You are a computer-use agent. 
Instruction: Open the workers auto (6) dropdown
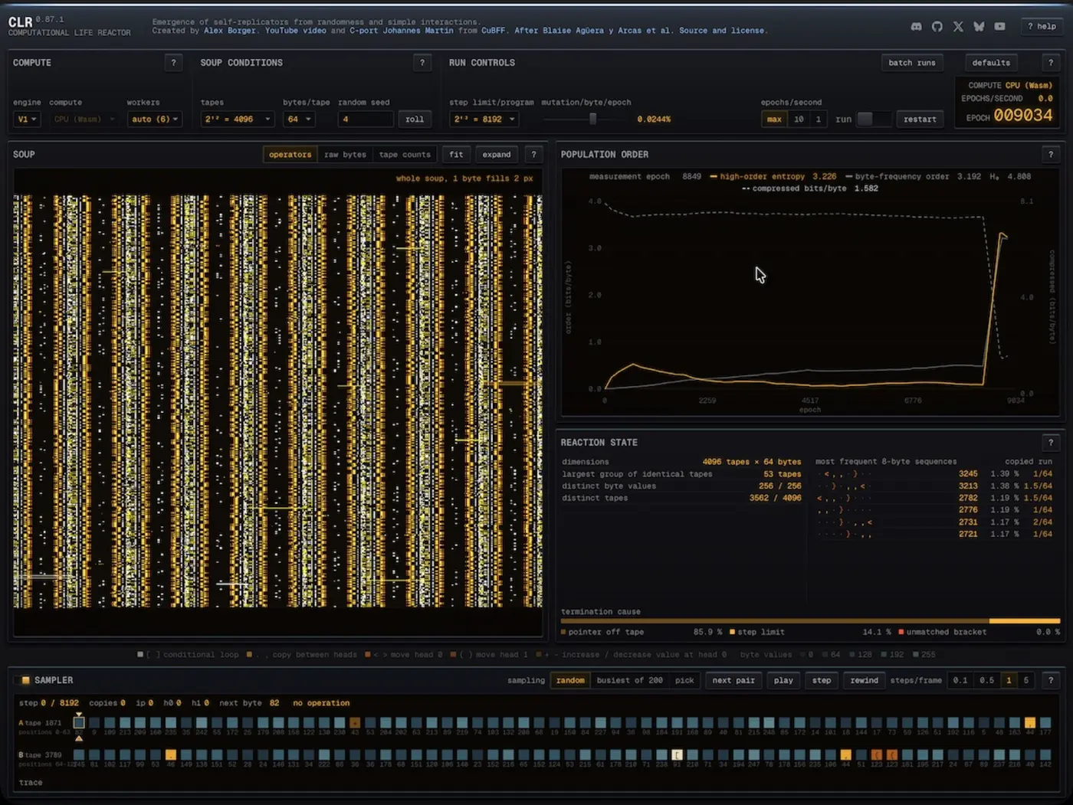(155, 119)
